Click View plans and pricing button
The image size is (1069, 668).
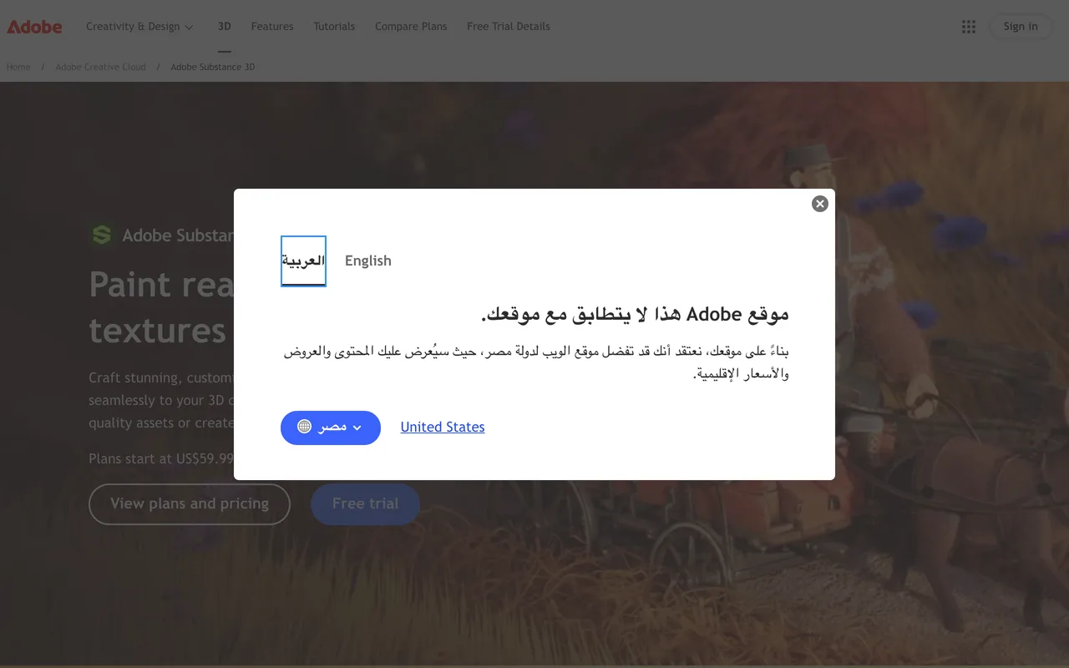[190, 504]
